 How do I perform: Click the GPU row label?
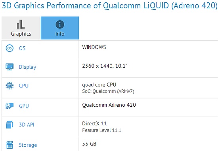[24, 106]
